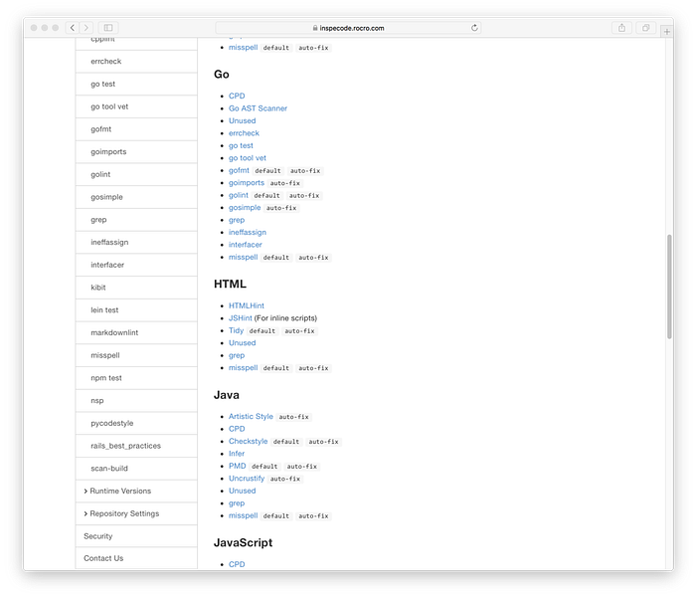Select gosimple in the sidebar

tap(136, 197)
